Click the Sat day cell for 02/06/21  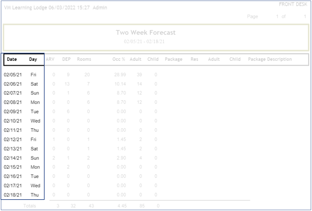point(34,84)
